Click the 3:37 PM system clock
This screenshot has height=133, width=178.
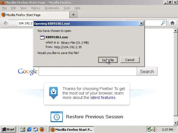(x=167, y=130)
